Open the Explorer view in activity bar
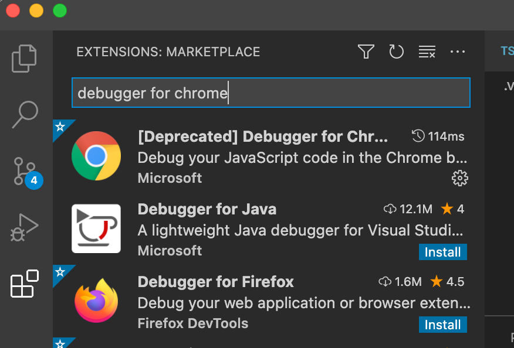Image resolution: width=514 pixels, height=348 pixels. point(24,58)
